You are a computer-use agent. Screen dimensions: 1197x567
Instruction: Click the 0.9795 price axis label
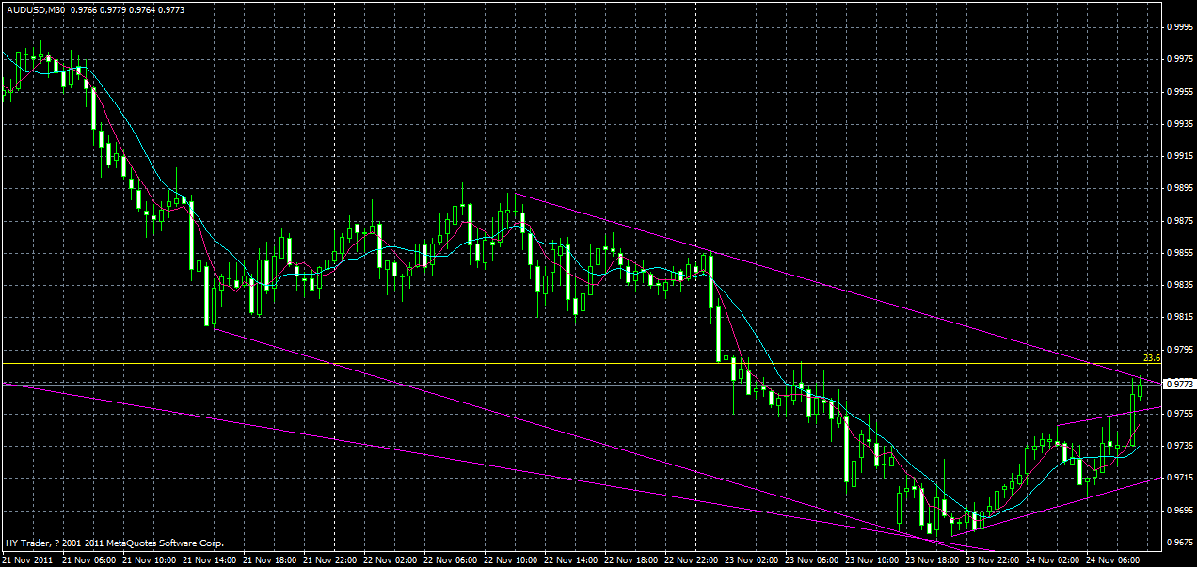(1180, 350)
